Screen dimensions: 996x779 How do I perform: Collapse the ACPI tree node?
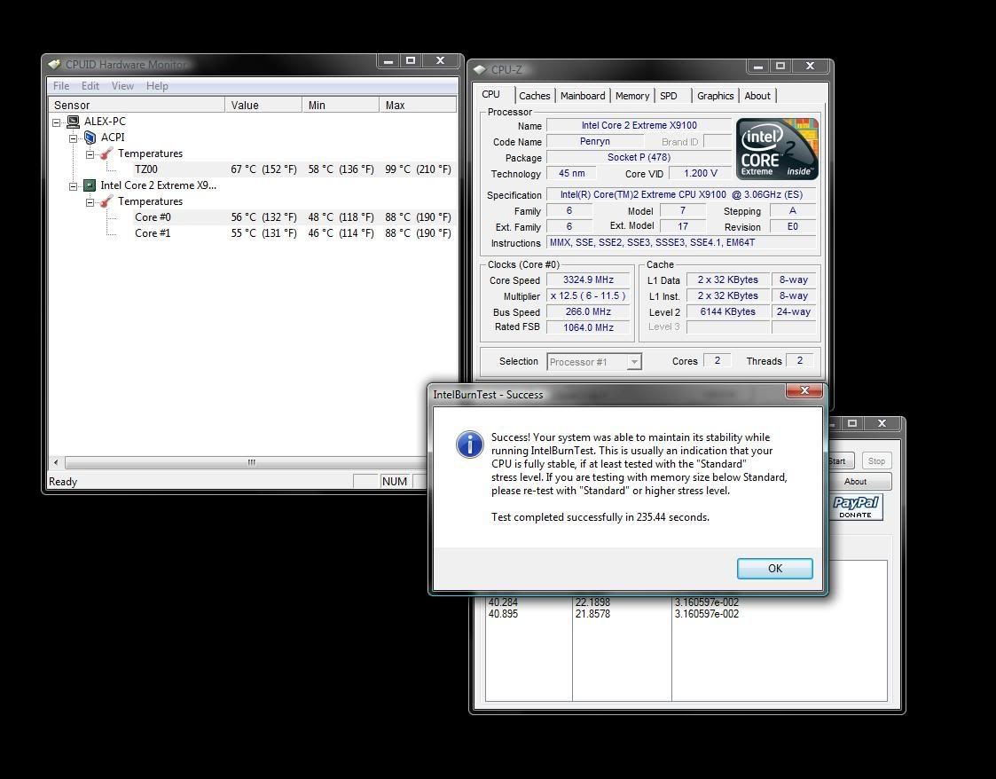pyautogui.click(x=74, y=138)
